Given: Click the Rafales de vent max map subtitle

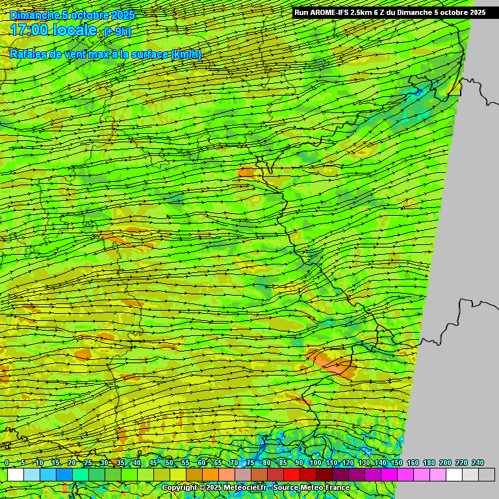Looking at the screenshot, I should click(x=105, y=55).
